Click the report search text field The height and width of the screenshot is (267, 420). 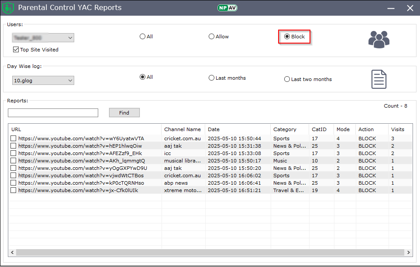pyautogui.click(x=53, y=113)
